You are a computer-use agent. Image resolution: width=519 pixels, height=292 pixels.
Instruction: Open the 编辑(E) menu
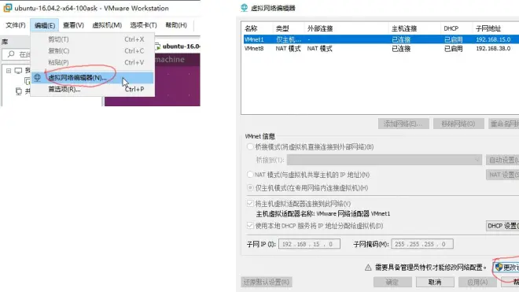pyautogui.click(x=45, y=25)
